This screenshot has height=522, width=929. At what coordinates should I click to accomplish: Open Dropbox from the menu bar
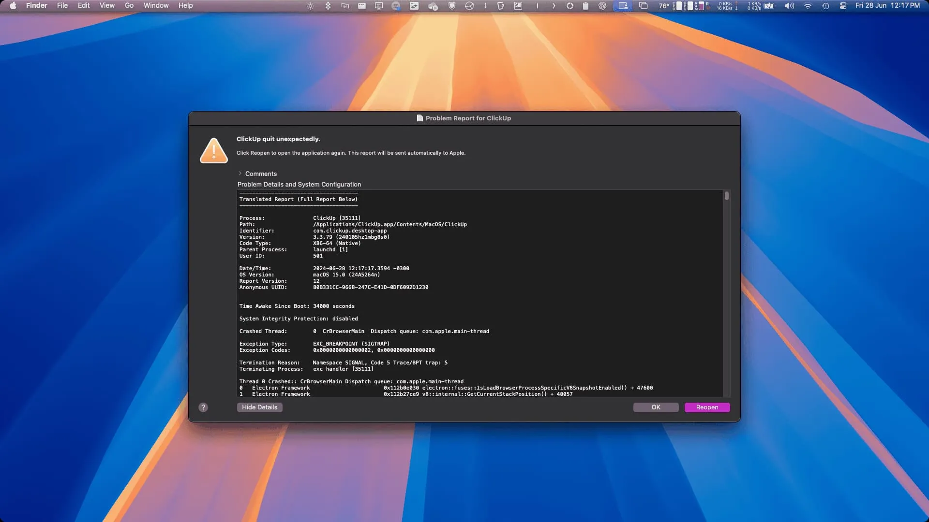pos(328,5)
